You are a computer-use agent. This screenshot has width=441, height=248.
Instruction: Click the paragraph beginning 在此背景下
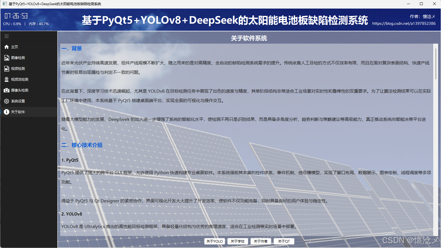click(x=246, y=96)
